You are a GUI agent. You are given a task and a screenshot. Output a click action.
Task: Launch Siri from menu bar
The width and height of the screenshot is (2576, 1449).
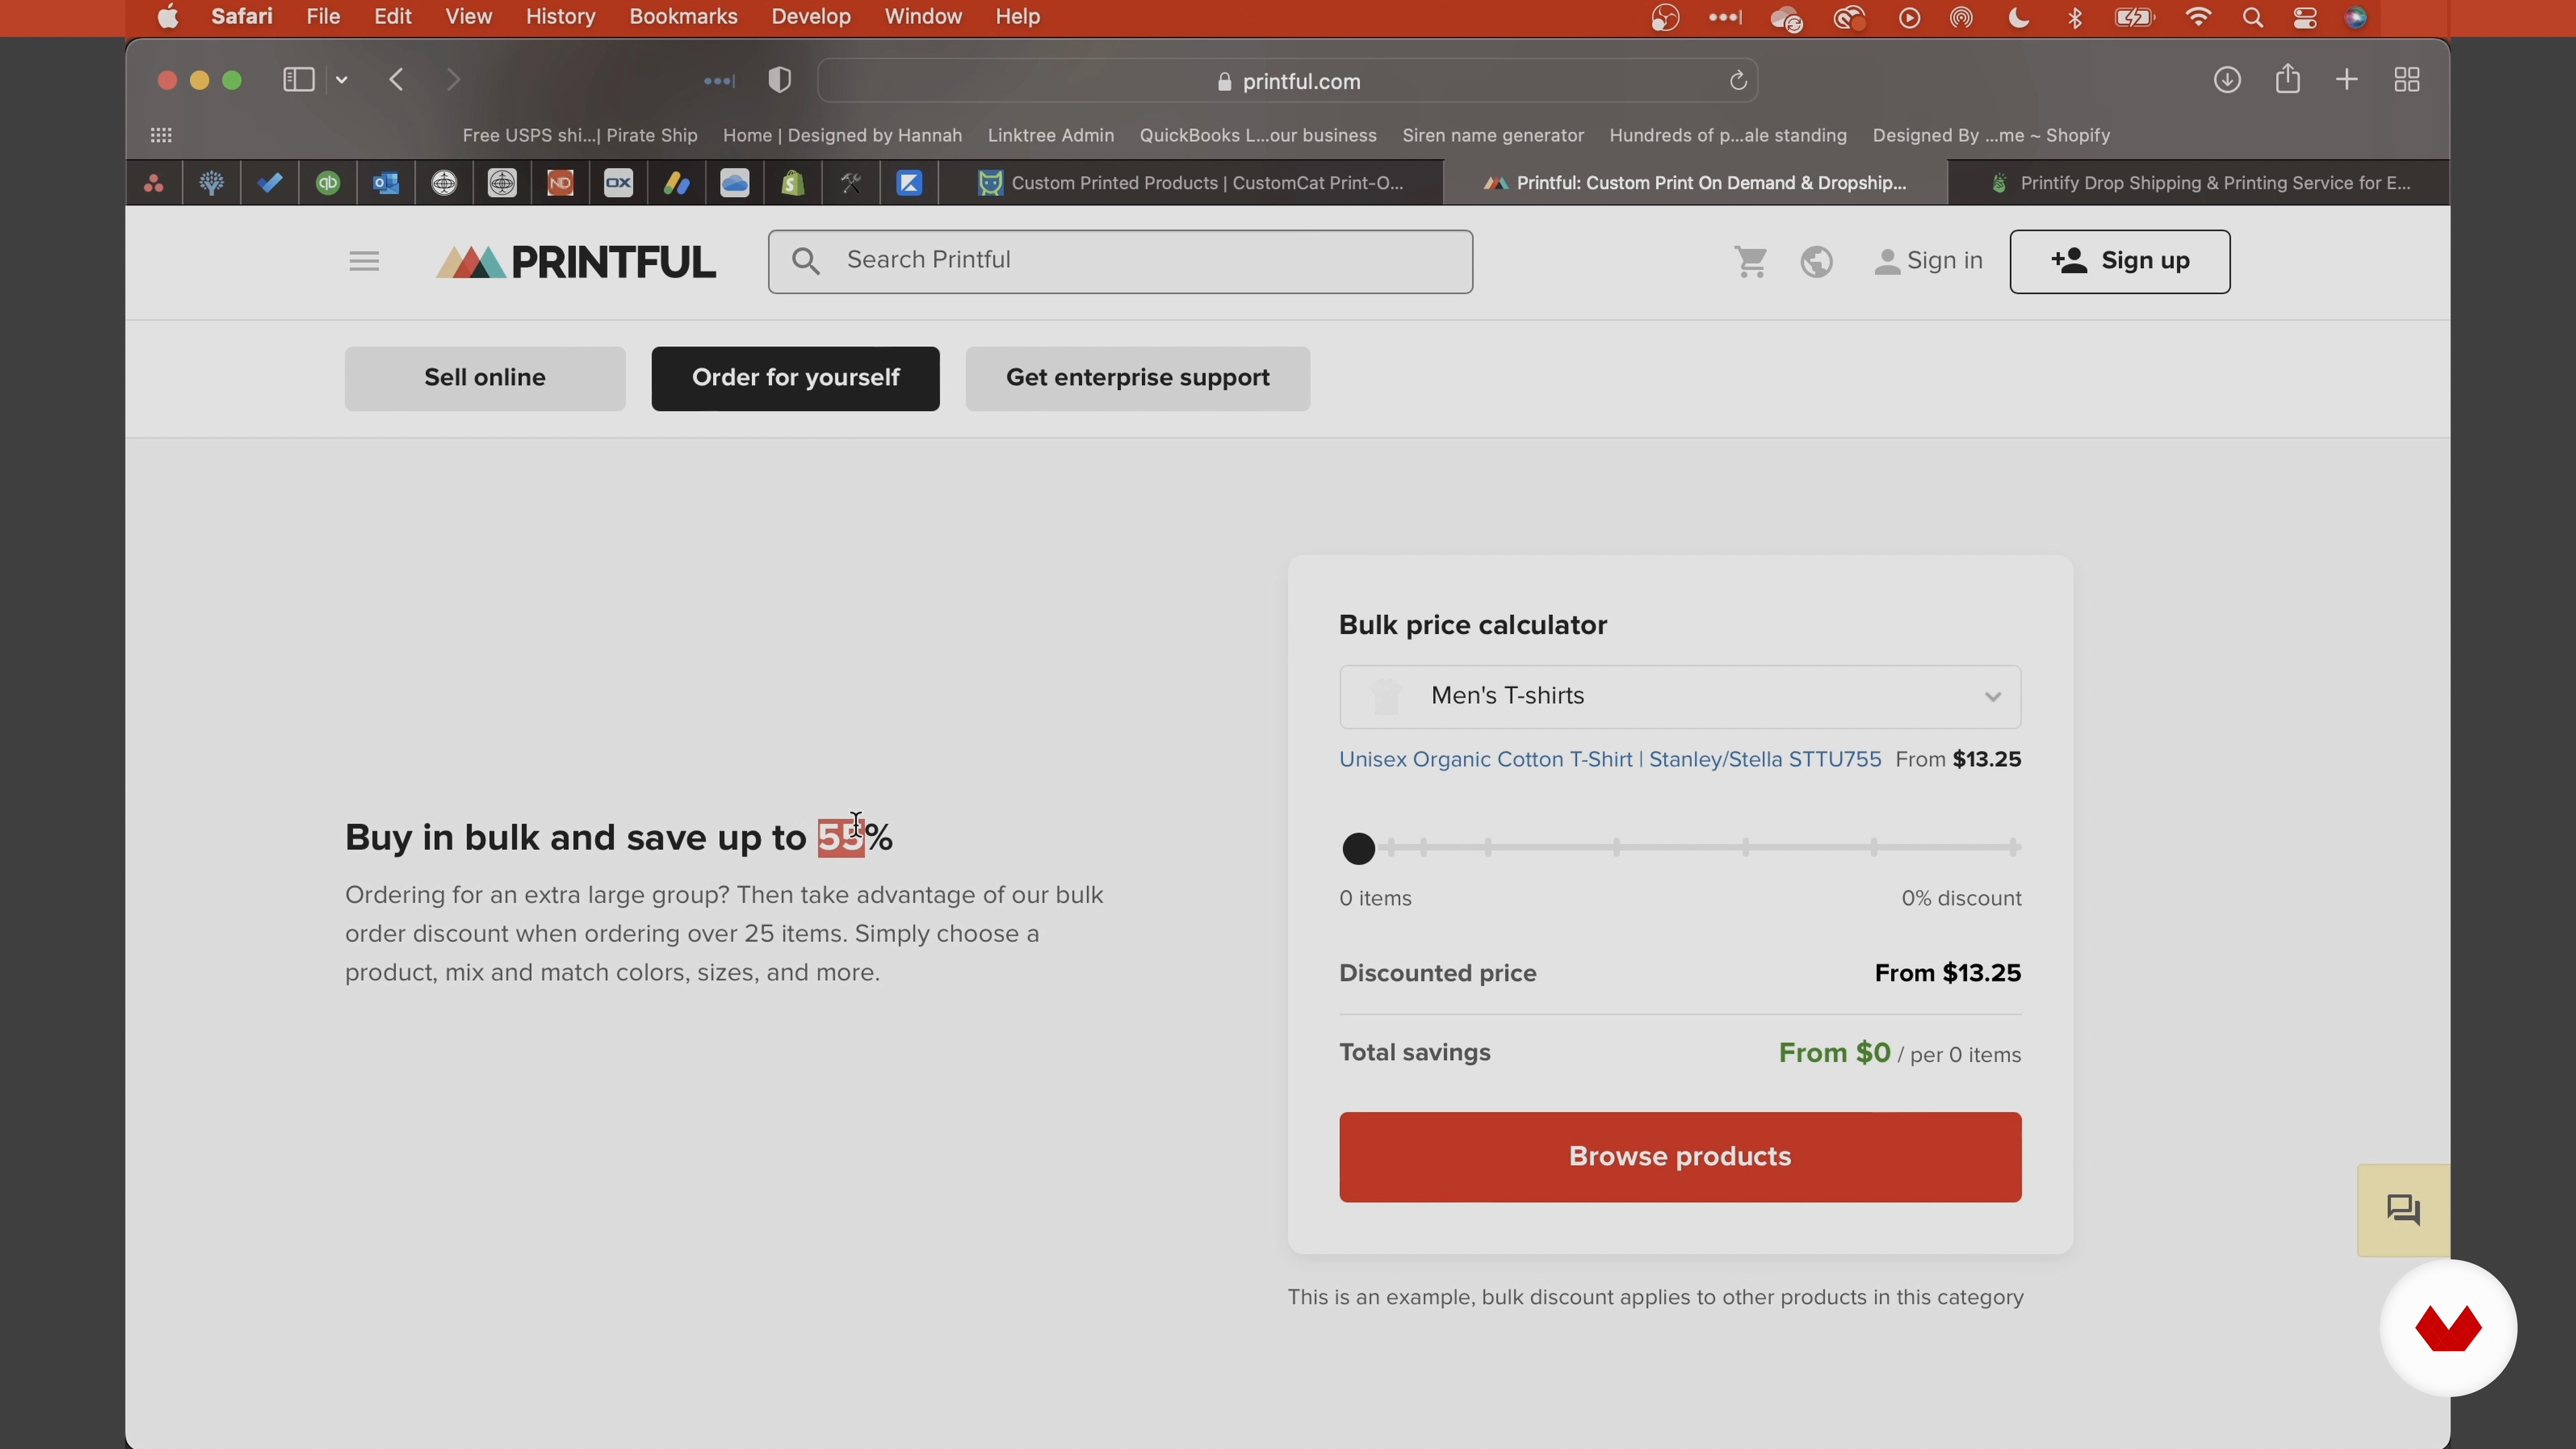coord(2356,18)
